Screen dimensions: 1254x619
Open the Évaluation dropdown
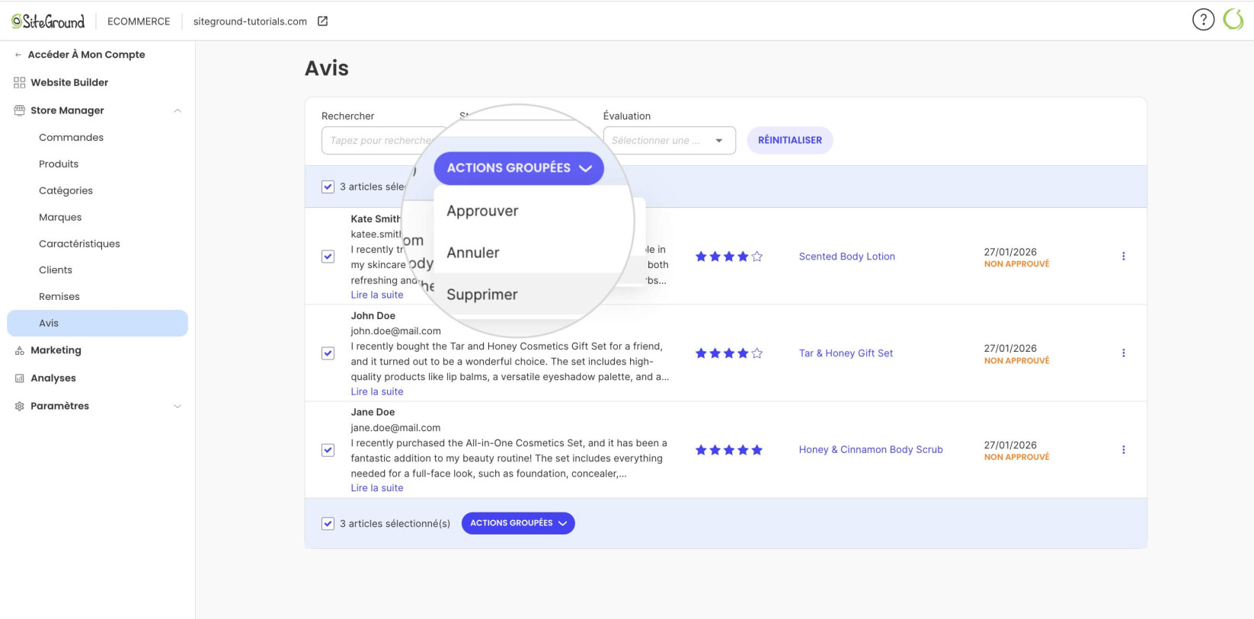click(669, 141)
